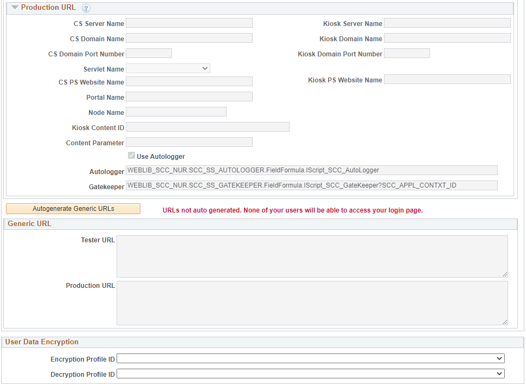Select the CS Domain Port Number field
The image size is (526, 386).
(x=148, y=53)
